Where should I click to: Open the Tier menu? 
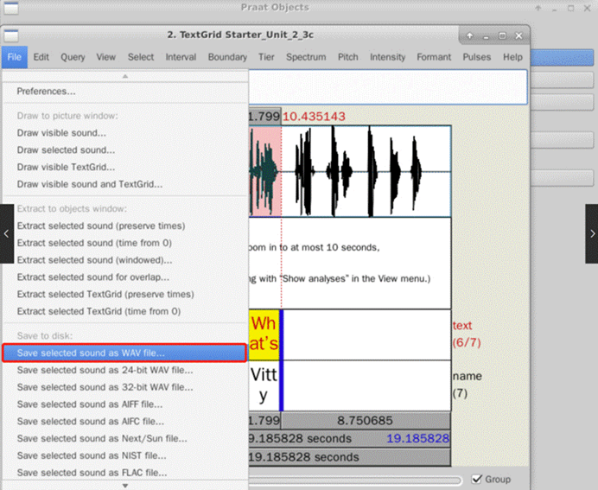pyautogui.click(x=266, y=57)
